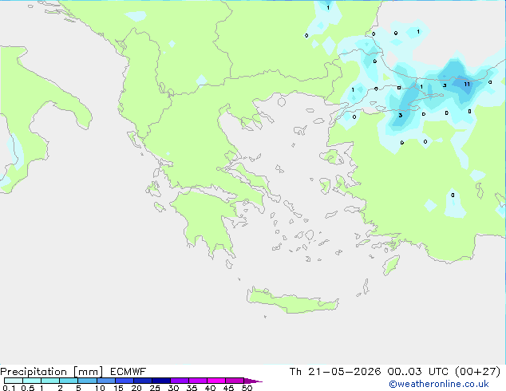Screen dimensions: 506x391
Task: Click the '11' precipitation value on the map
Action: (x=467, y=85)
